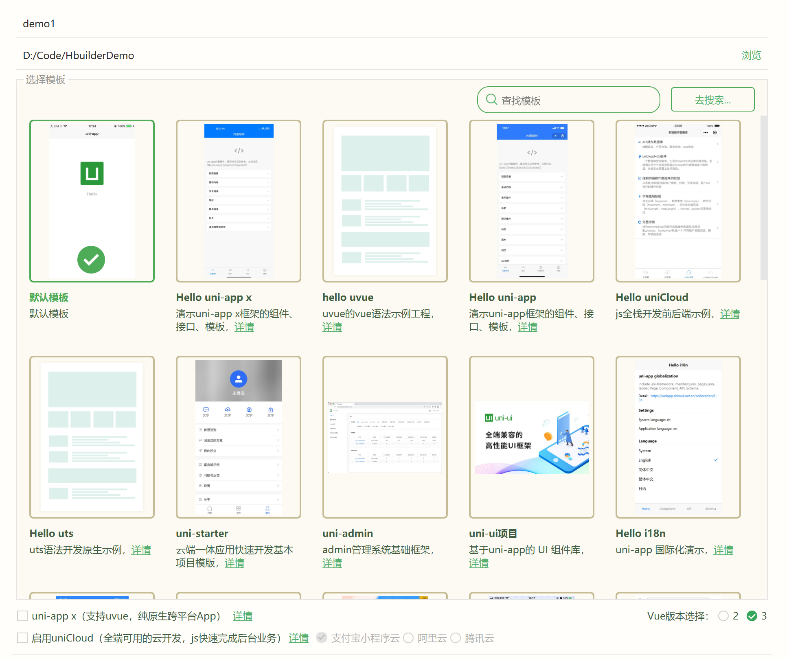Click the green checkmark on default template

point(91,260)
